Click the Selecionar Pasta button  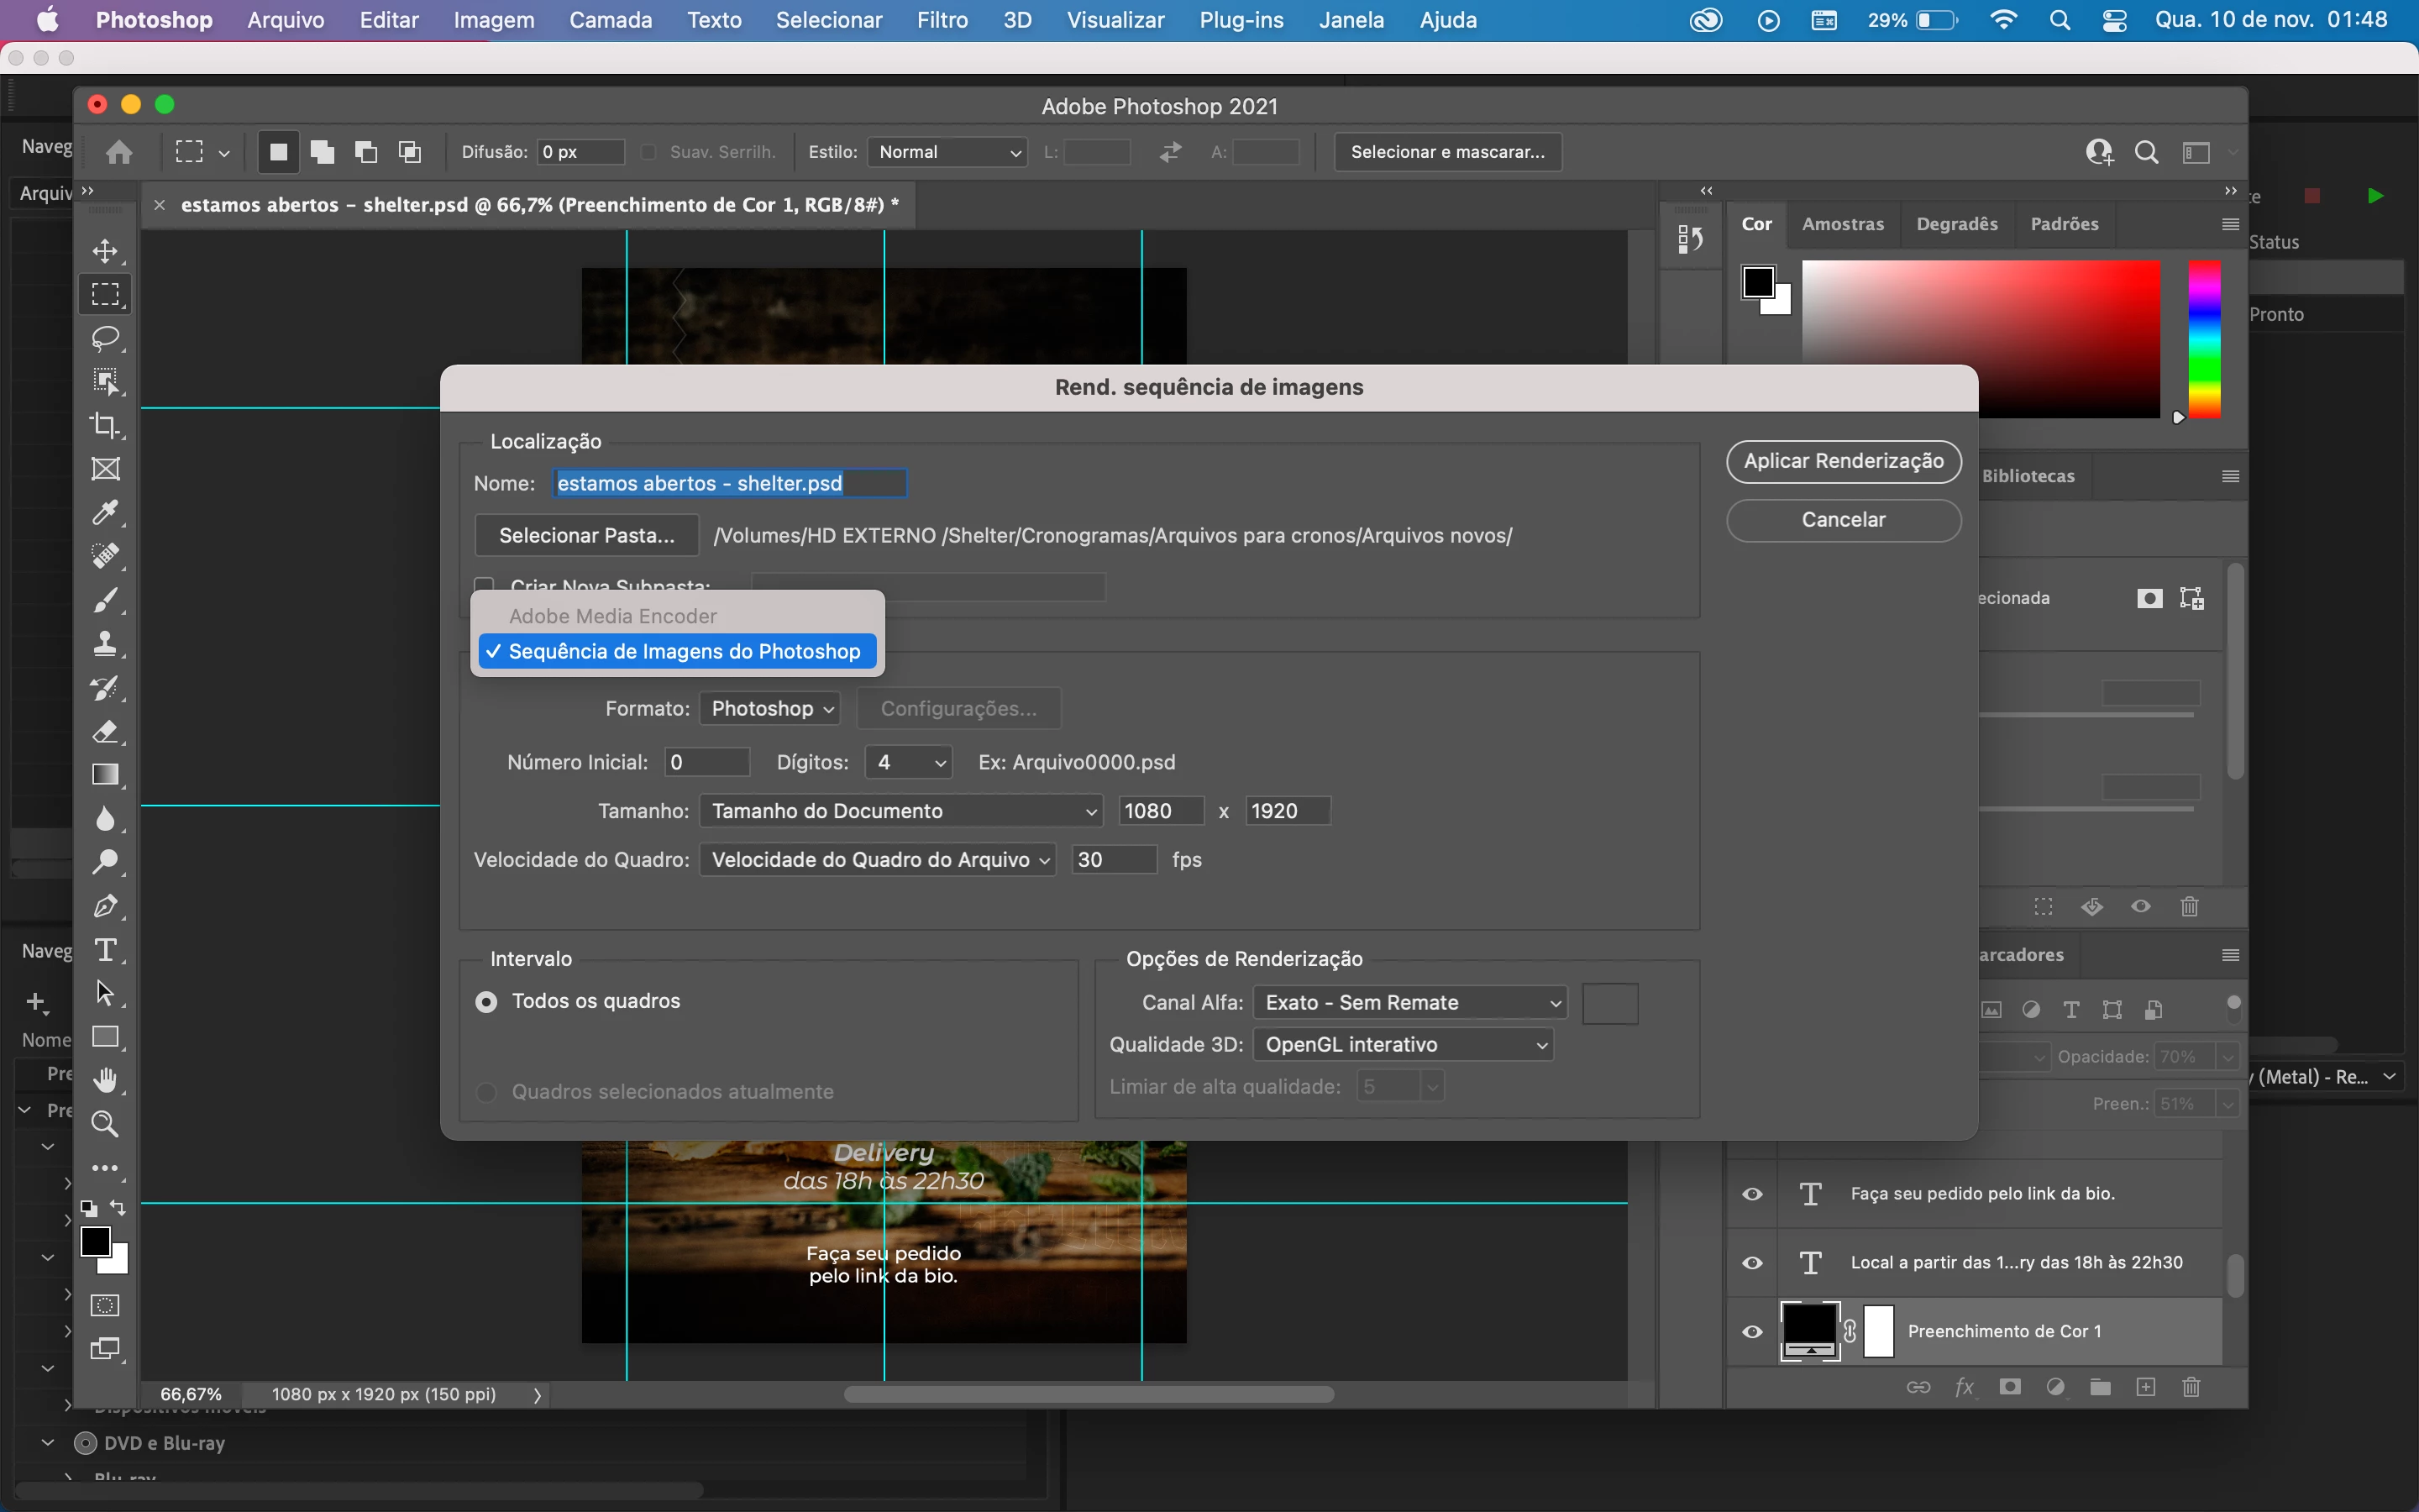(587, 535)
